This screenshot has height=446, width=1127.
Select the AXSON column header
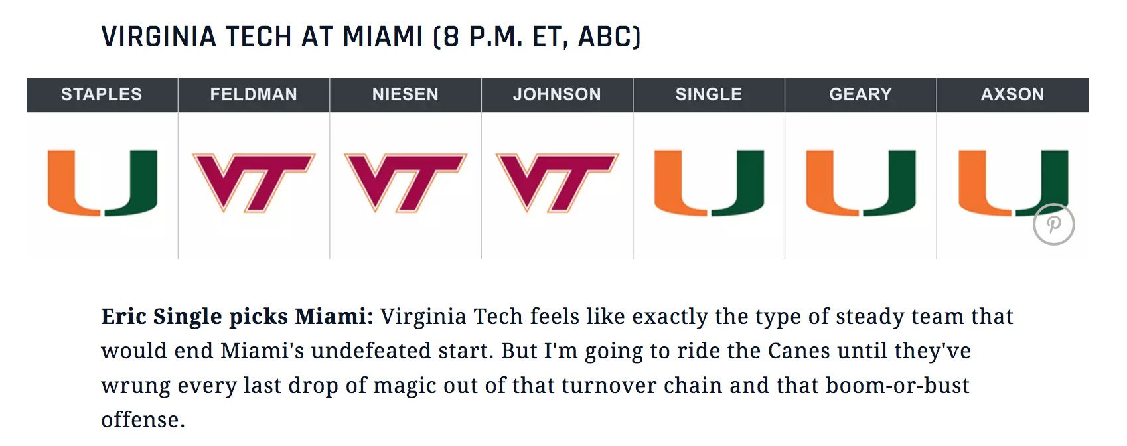tap(1012, 95)
